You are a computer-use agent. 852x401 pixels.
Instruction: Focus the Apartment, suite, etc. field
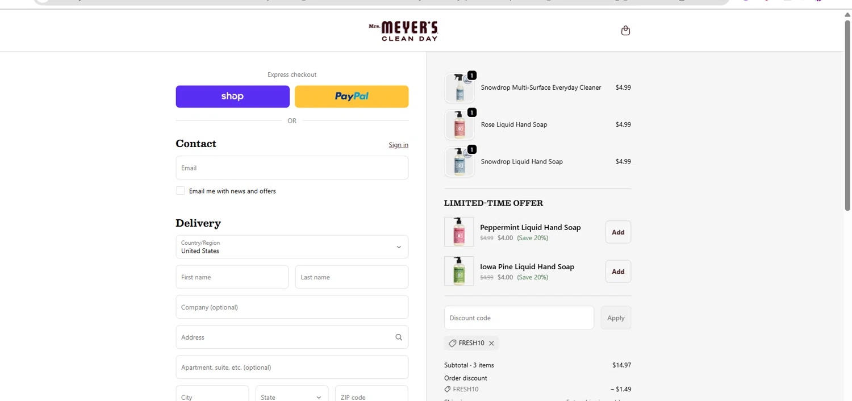[292, 367]
